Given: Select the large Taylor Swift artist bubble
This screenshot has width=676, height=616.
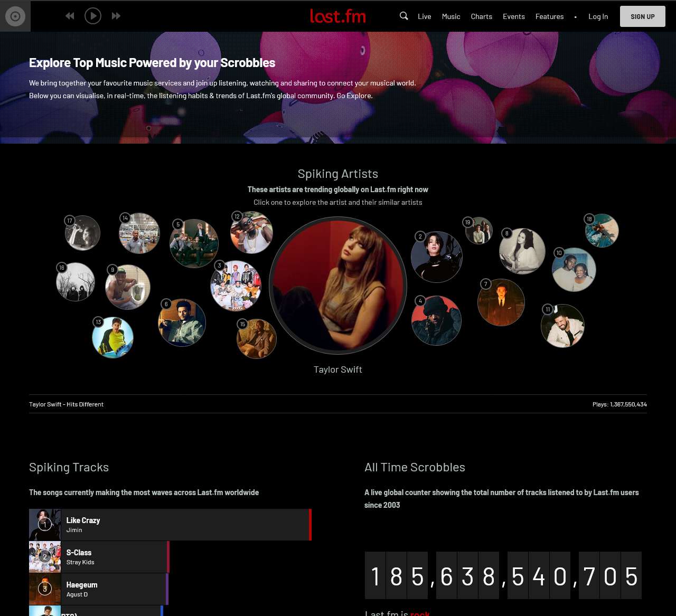Looking at the screenshot, I should pyautogui.click(x=338, y=286).
